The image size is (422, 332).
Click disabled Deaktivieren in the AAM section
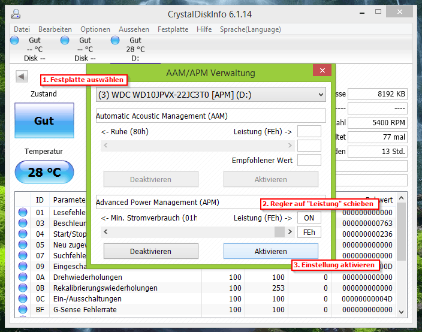click(151, 179)
